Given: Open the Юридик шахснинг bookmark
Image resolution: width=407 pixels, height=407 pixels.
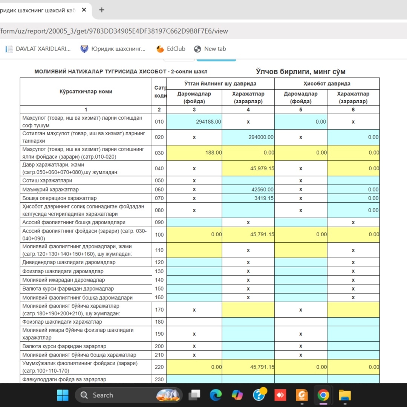Looking at the screenshot, I should coord(113,49).
